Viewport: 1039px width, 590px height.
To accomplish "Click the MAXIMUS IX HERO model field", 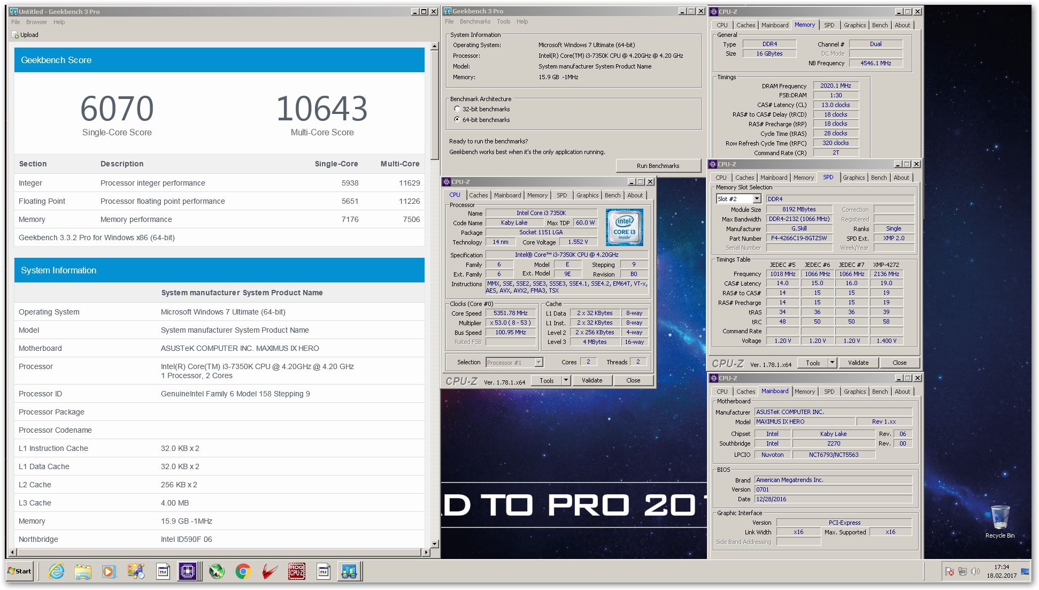I will click(805, 422).
